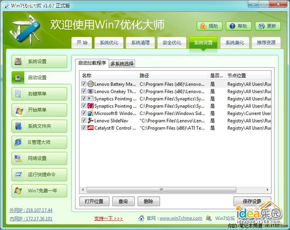Sort by the 节点位置 column header
This screenshot has width=290, height=230.
click(x=248, y=76)
